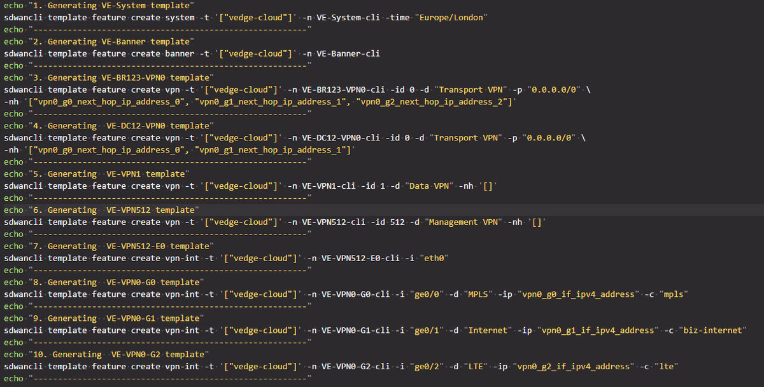Click the VE-VPN512-cli template name
Screen dimensions: 764x387
pyautogui.click(x=334, y=223)
